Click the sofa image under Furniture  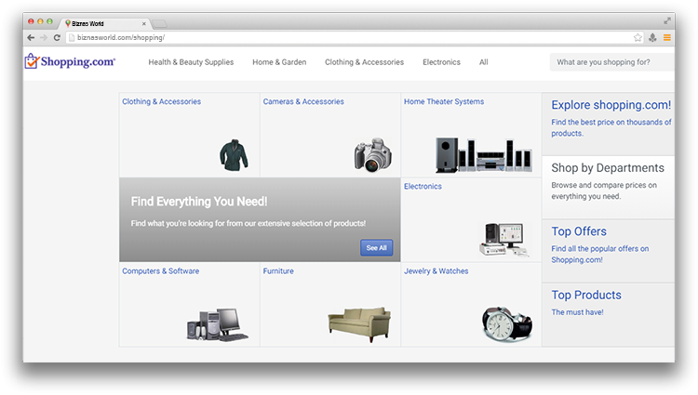358,322
